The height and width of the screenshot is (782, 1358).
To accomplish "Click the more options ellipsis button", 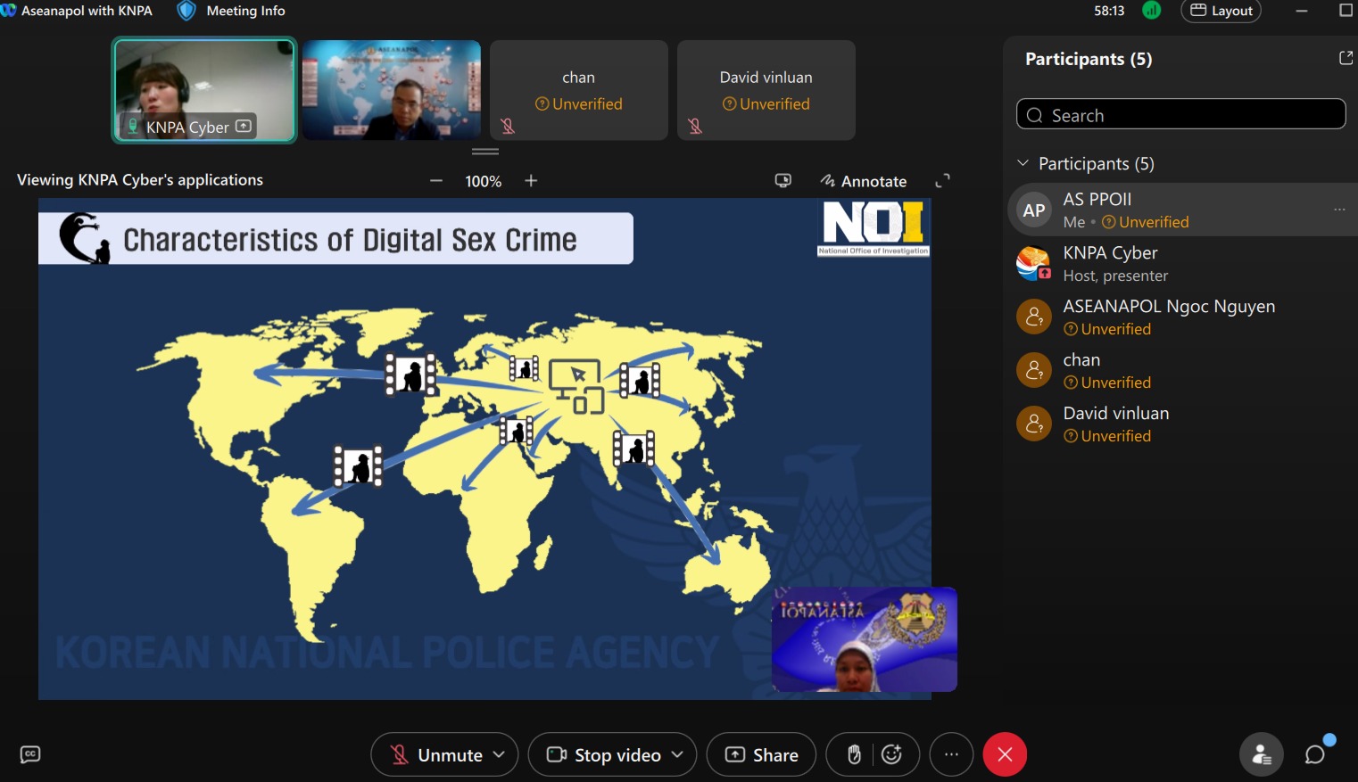I will tap(951, 755).
